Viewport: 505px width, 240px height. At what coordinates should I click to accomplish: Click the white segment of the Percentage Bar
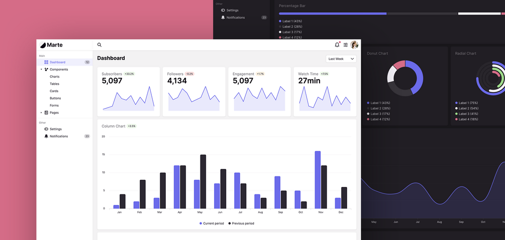pos(479,14)
